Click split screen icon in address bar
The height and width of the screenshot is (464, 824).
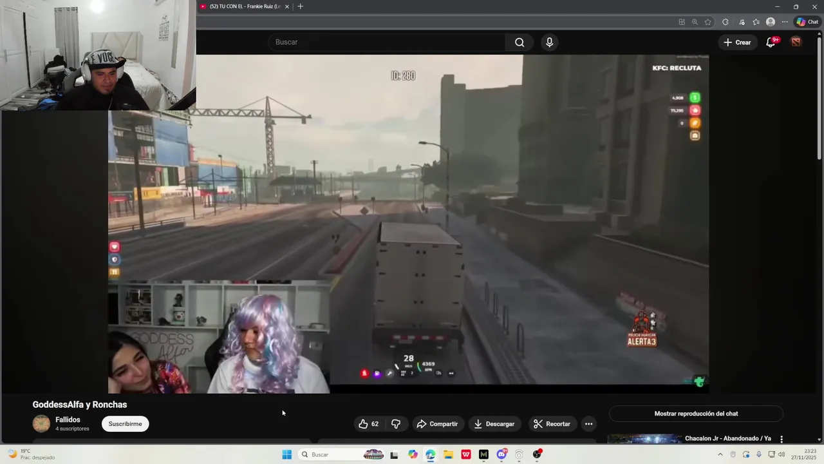(682, 22)
